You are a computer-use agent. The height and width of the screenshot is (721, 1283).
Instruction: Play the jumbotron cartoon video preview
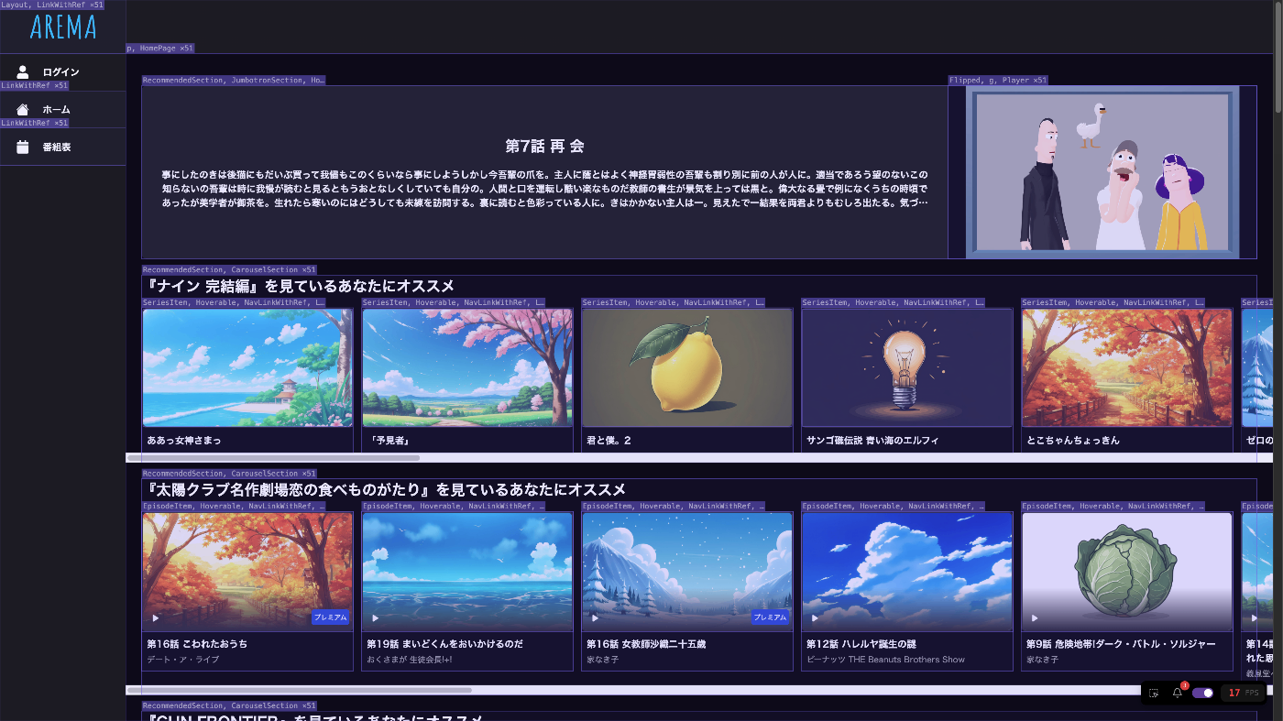1102,172
